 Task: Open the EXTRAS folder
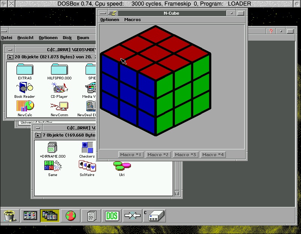tap(25, 70)
